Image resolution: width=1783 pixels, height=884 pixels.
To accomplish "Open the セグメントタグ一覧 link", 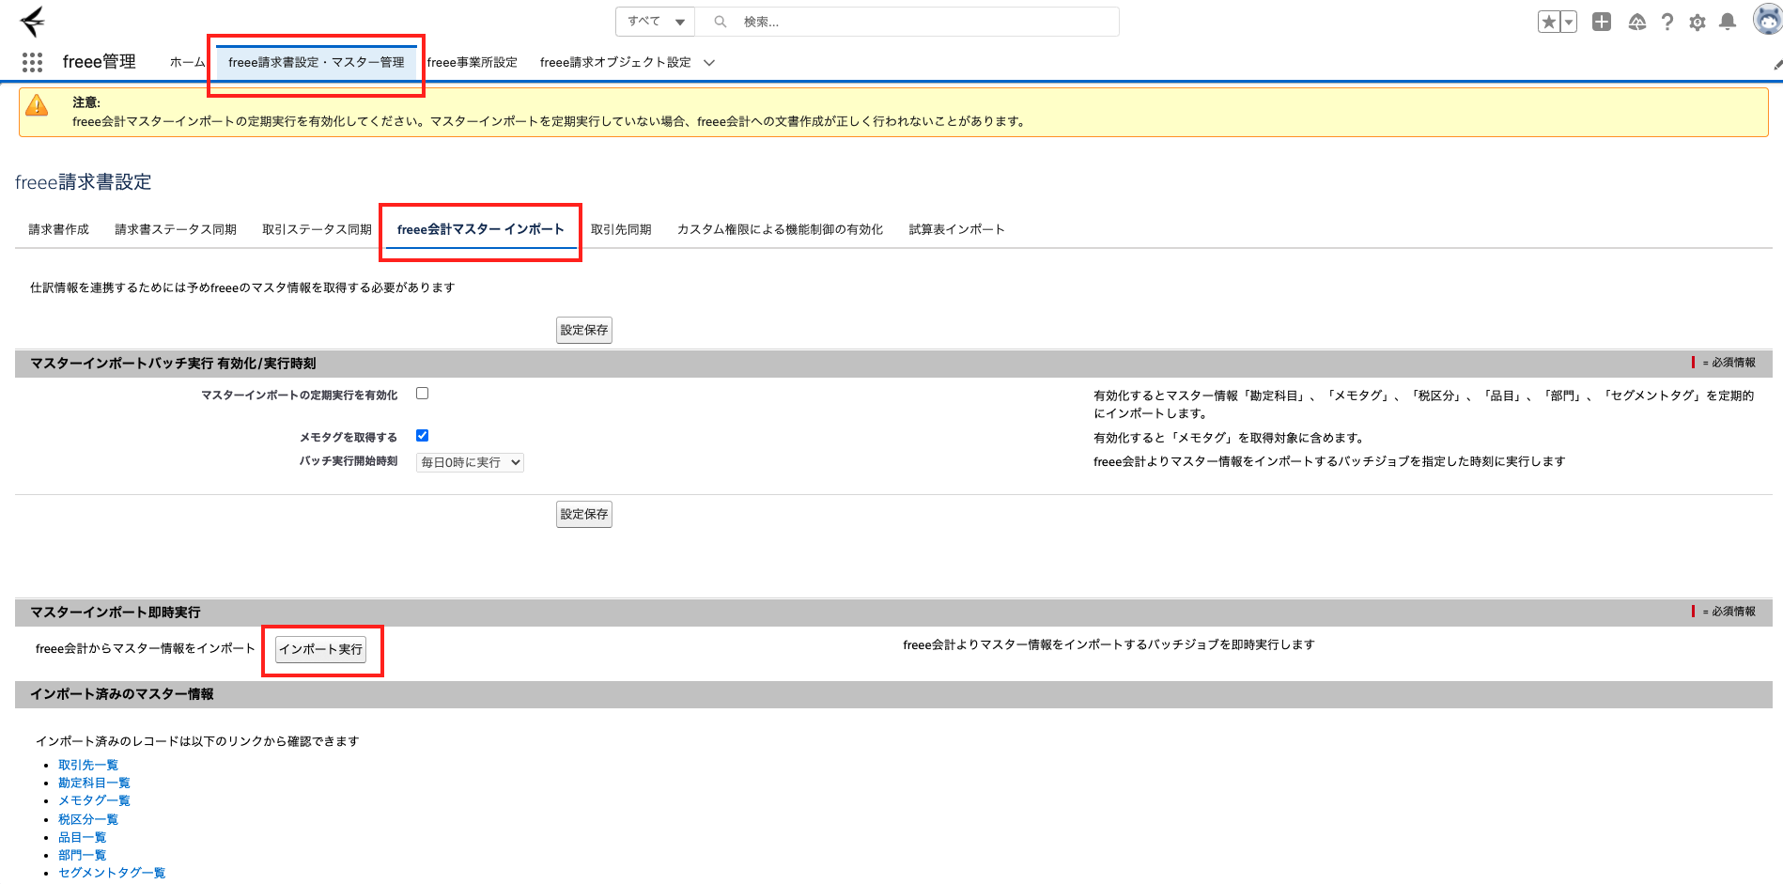I will 112,873.
